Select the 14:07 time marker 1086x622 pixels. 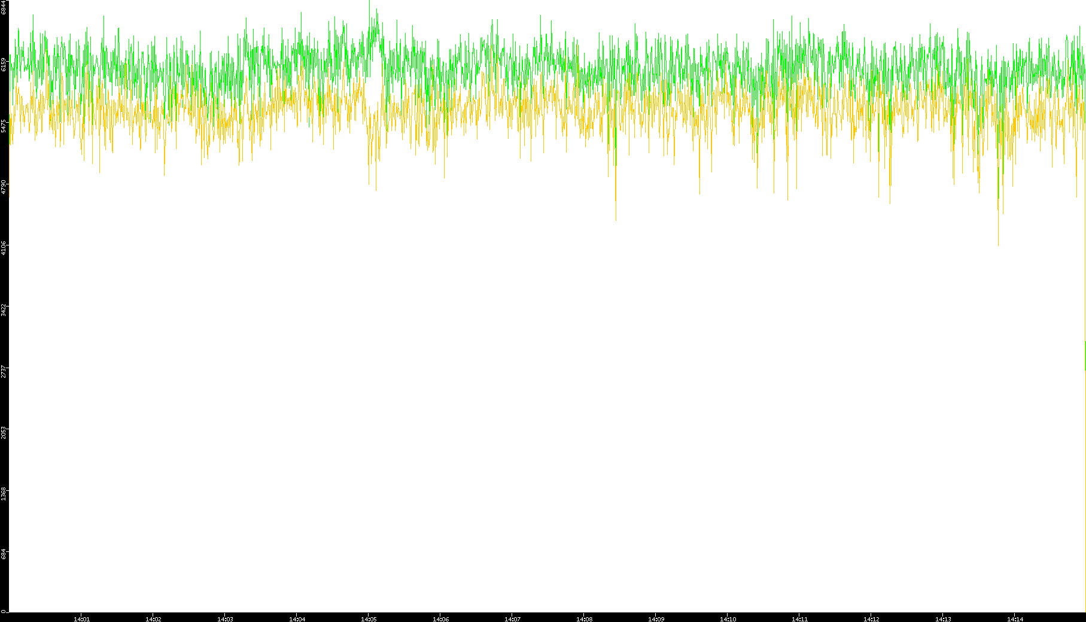[x=512, y=619]
